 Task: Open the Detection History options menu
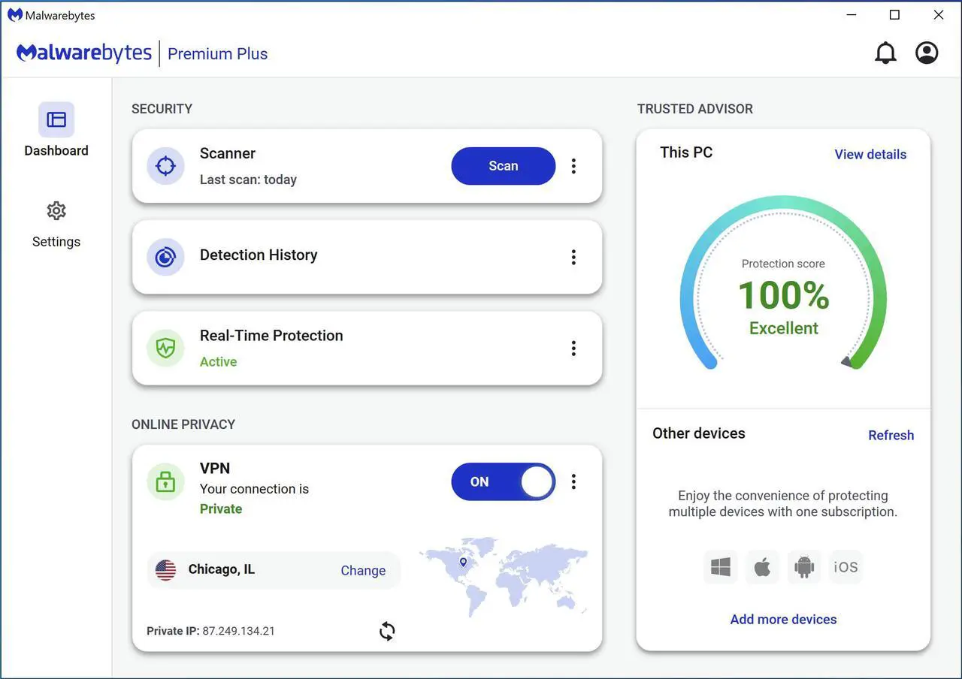click(x=573, y=256)
